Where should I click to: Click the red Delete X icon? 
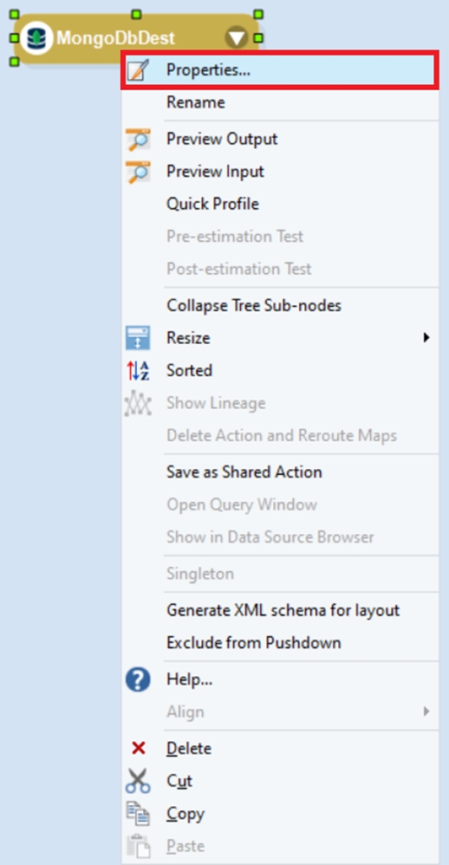coord(139,749)
